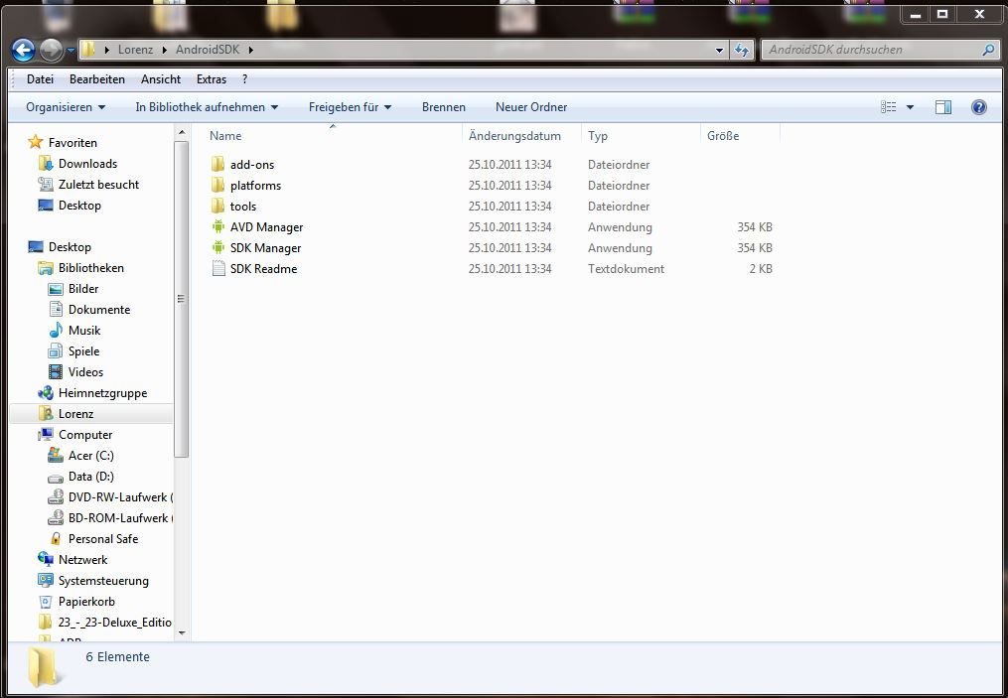
Task: Toggle the preview pane icon
Action: [943, 107]
